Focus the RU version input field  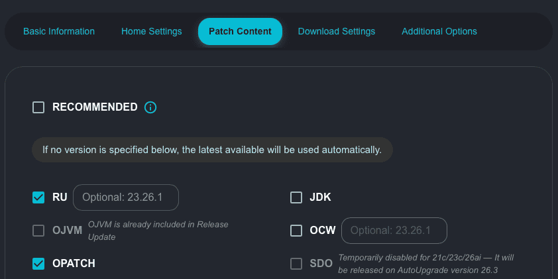coord(126,197)
